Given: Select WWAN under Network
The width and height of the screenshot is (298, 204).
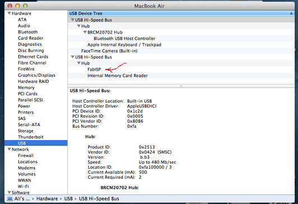Looking at the screenshot, I should (25, 180).
